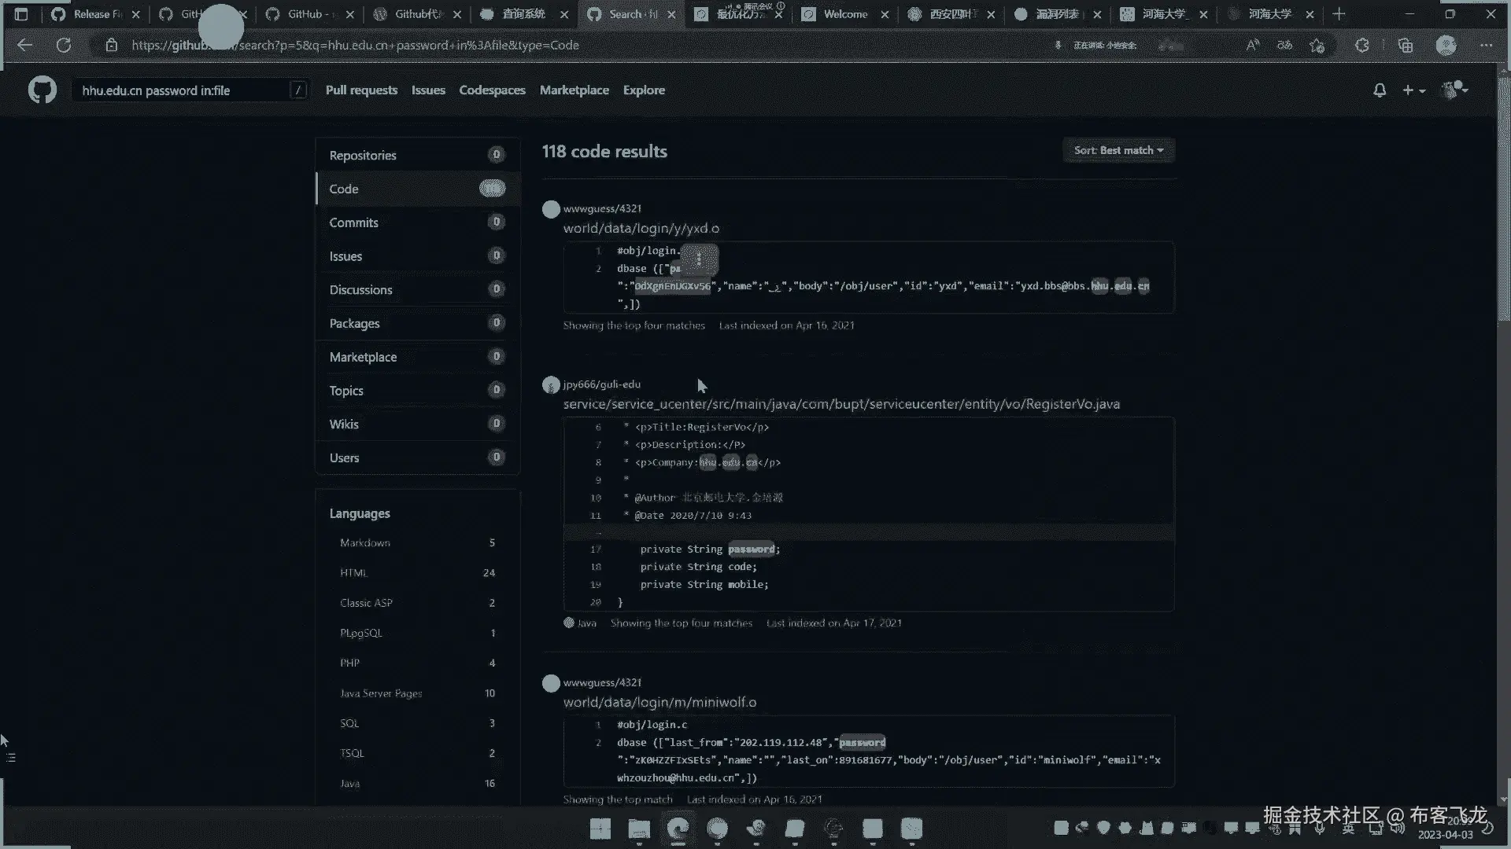The height and width of the screenshot is (849, 1511).
Task: Open Pull requests in the header
Action: click(x=361, y=90)
